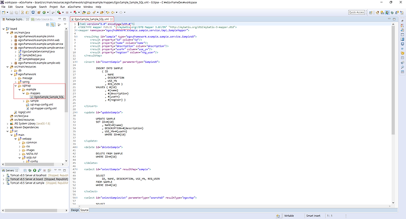Toggle Link with Editor in Package Explorer
This screenshot has width=406, height=219.
pos(52,25)
